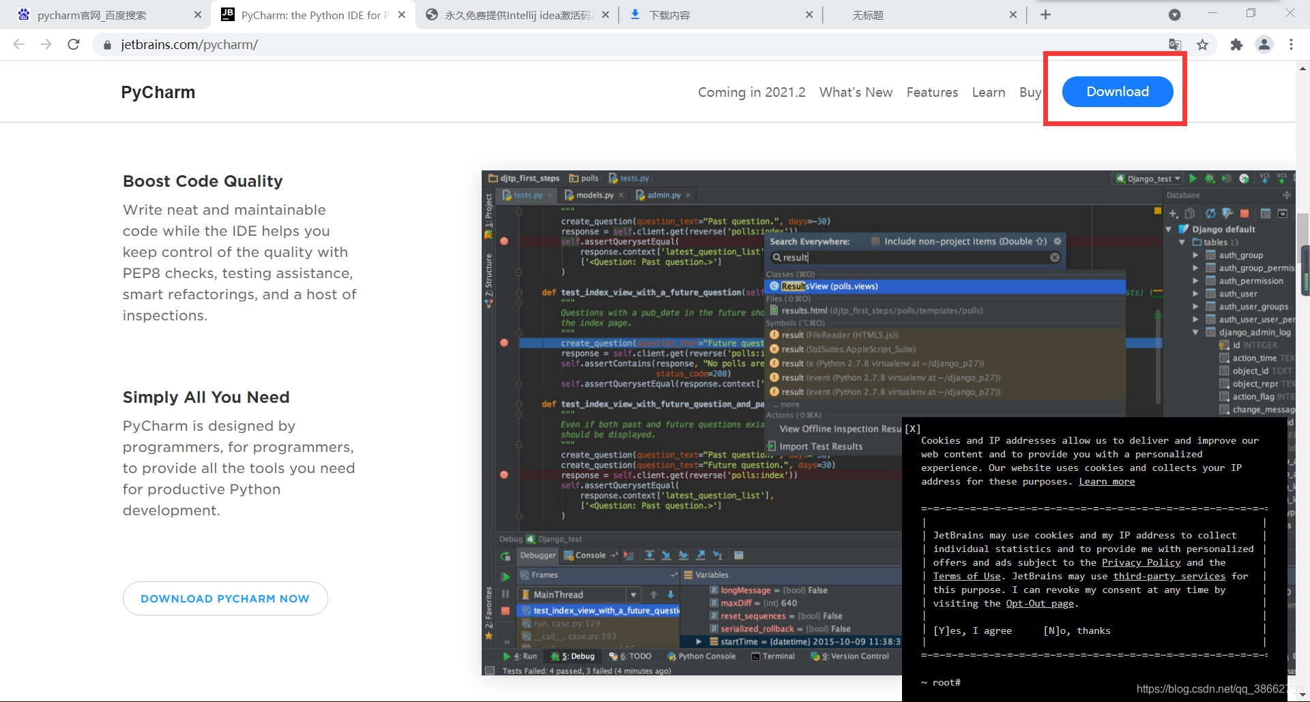The height and width of the screenshot is (702, 1310).
Task: Open a new browser tab
Action: [1045, 14]
